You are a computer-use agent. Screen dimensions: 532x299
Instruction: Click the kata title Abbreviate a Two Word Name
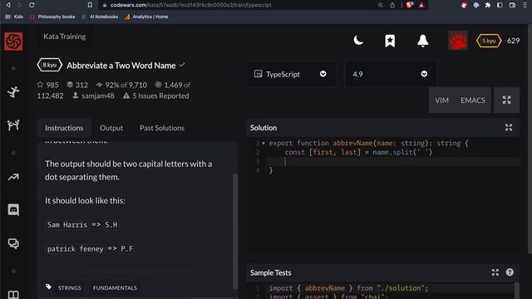(x=121, y=66)
